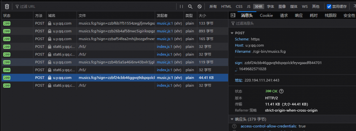Toggle the 禁用缓存 checkbox
356x131 pixels.
(x=329, y=6)
